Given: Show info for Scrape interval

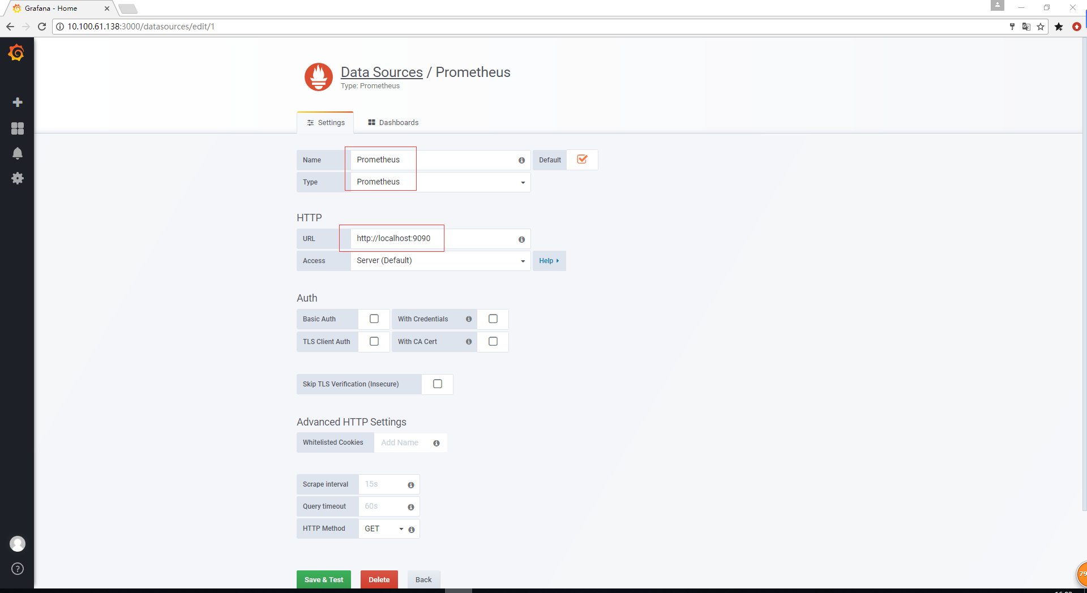Looking at the screenshot, I should tap(411, 485).
